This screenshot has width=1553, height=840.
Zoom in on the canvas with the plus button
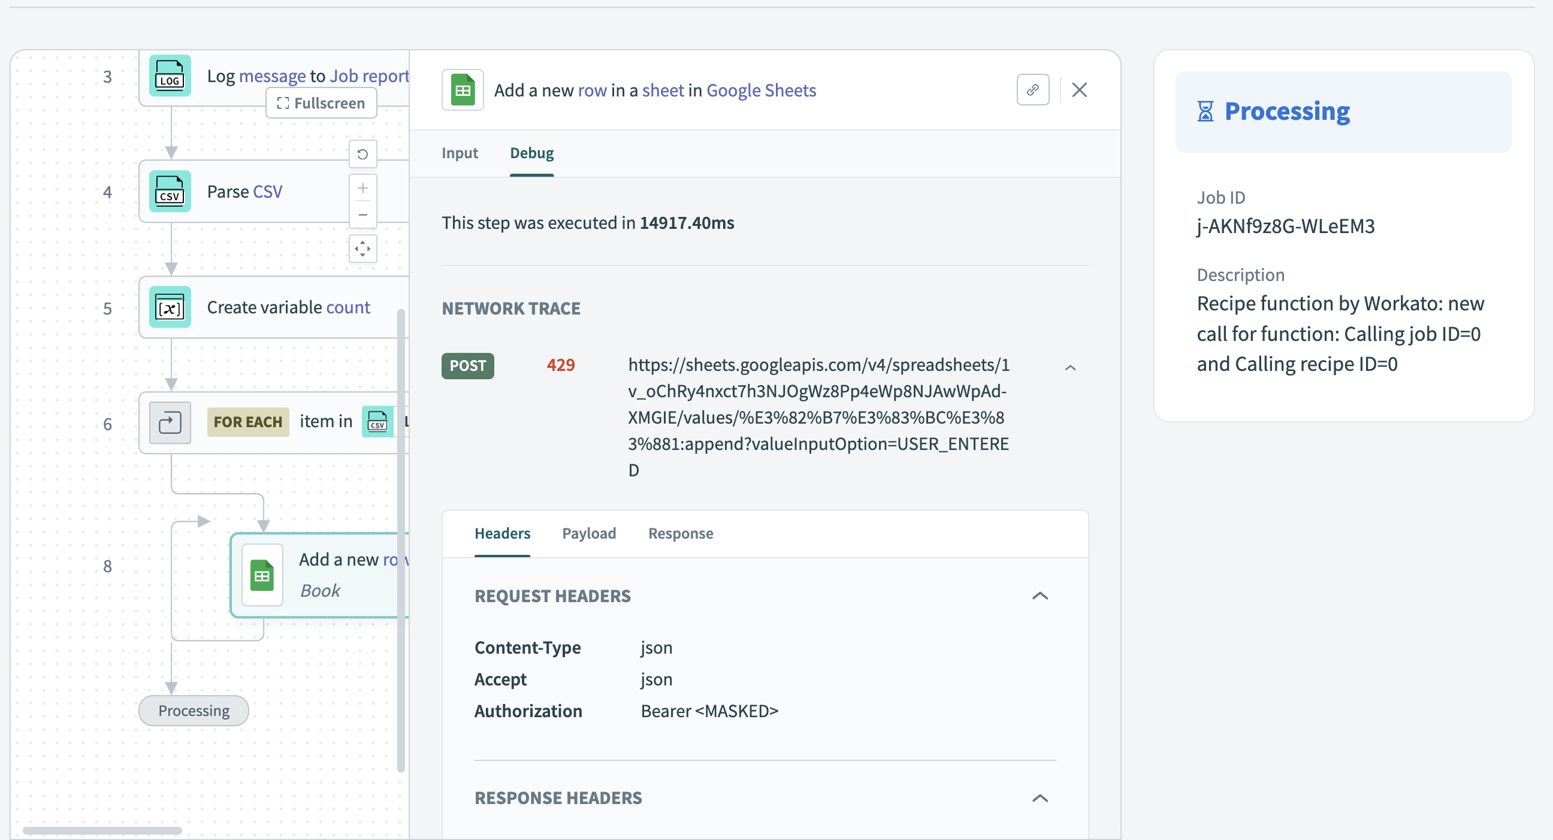pos(362,188)
